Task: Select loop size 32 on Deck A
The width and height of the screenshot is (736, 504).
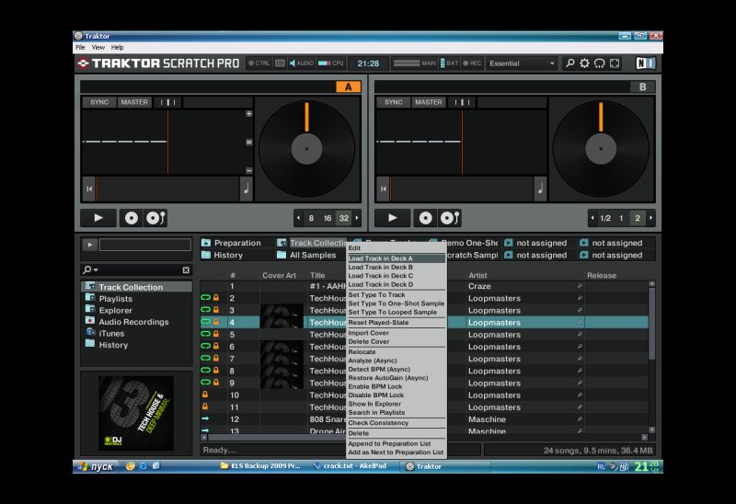Action: click(x=344, y=218)
